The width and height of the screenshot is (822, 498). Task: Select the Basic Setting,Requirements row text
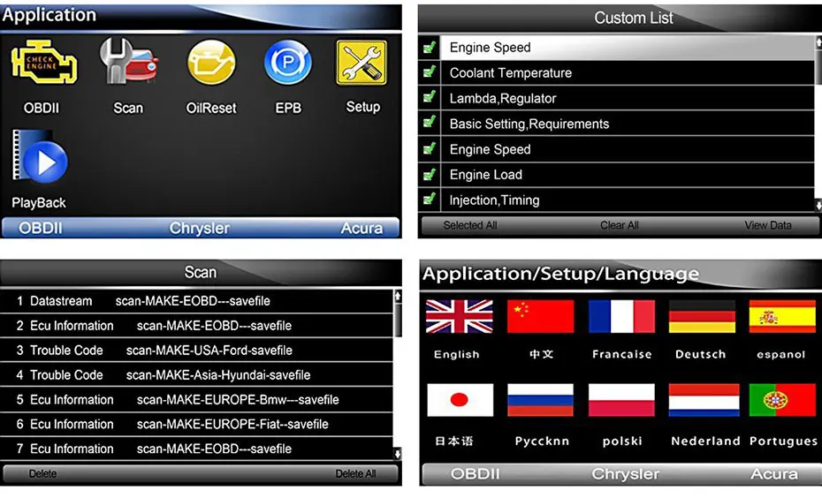click(x=529, y=124)
